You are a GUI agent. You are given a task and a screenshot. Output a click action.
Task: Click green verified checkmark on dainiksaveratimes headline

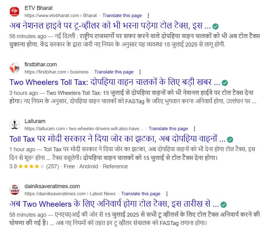coord(224,205)
